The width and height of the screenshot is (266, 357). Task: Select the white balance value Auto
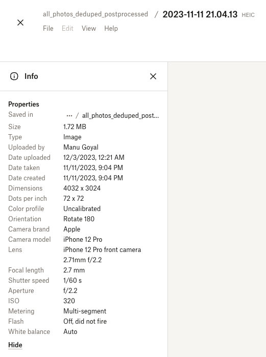(70, 331)
